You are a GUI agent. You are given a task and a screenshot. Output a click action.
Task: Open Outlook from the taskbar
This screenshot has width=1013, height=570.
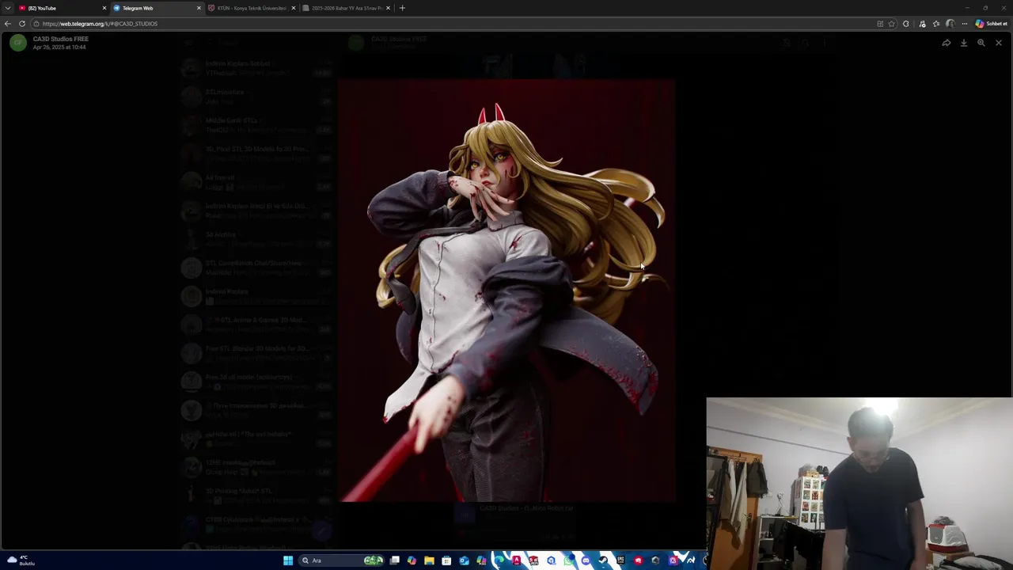pyautogui.click(x=464, y=560)
